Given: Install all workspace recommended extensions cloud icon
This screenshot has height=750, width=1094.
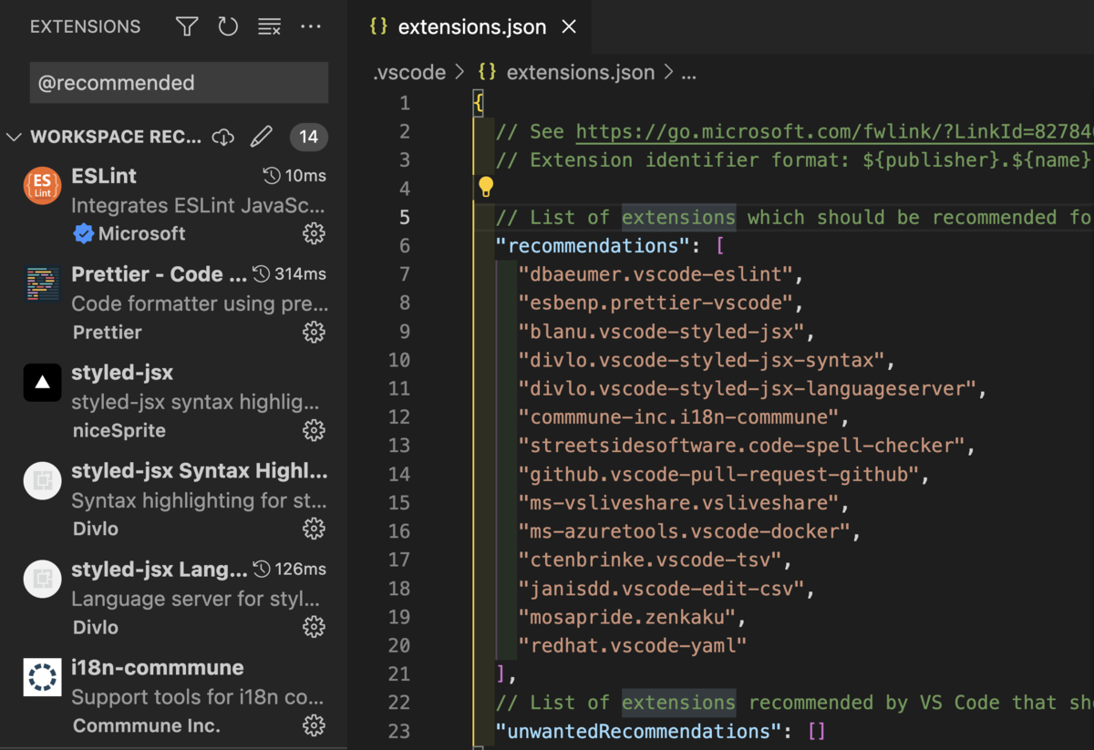Looking at the screenshot, I should tap(223, 137).
